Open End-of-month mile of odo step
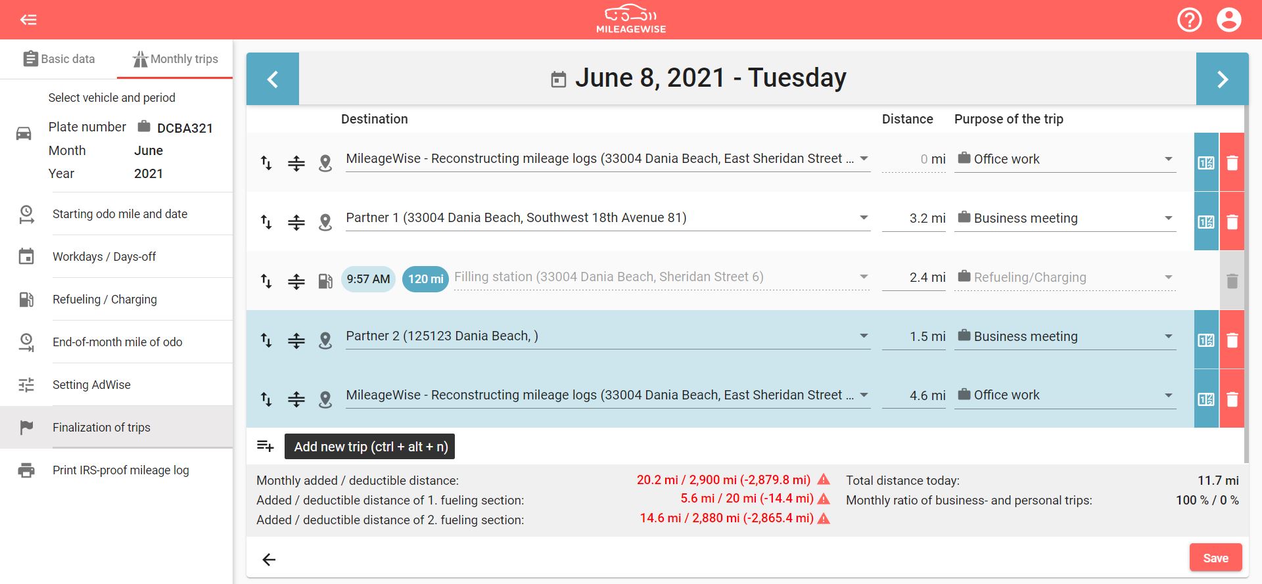The height and width of the screenshot is (584, 1262). [x=117, y=342]
